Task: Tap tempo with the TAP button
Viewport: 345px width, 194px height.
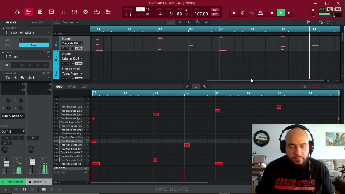Action: (x=215, y=10)
